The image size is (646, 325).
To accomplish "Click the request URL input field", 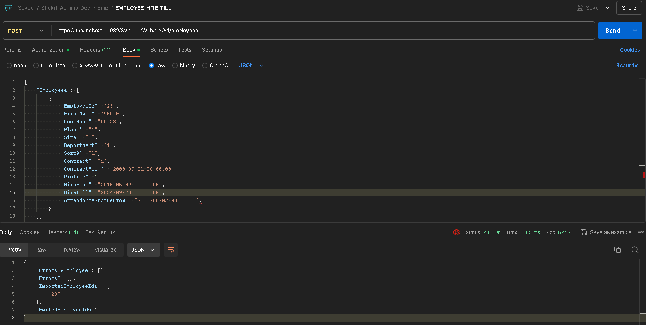I will [323, 31].
